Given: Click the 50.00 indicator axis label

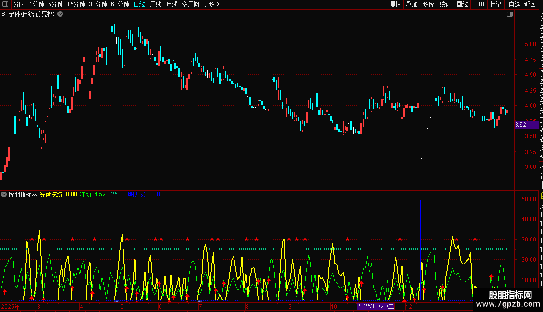Looking at the screenshot, I should click(x=529, y=199).
